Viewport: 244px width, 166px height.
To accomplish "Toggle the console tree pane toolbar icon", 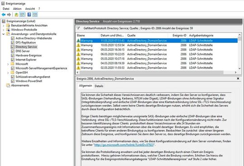I will click(22, 14).
